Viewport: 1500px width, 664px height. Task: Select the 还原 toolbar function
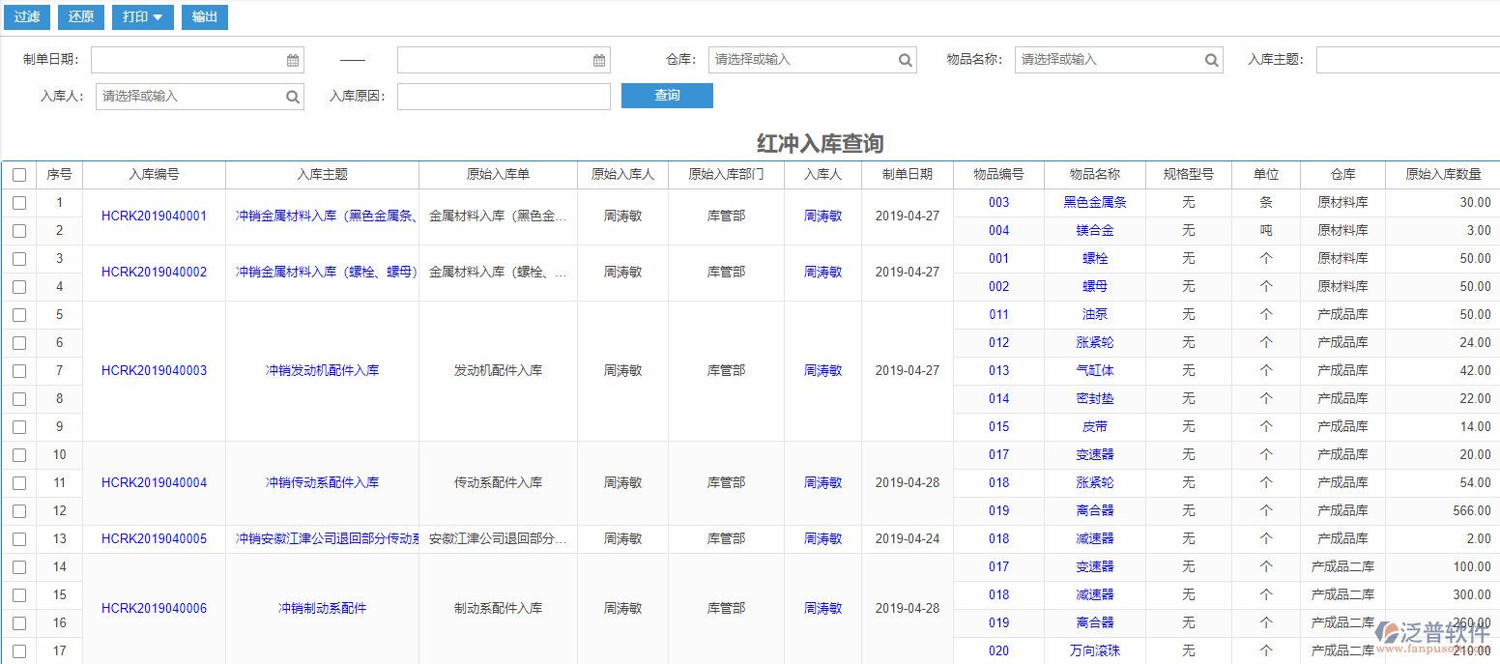[x=80, y=16]
